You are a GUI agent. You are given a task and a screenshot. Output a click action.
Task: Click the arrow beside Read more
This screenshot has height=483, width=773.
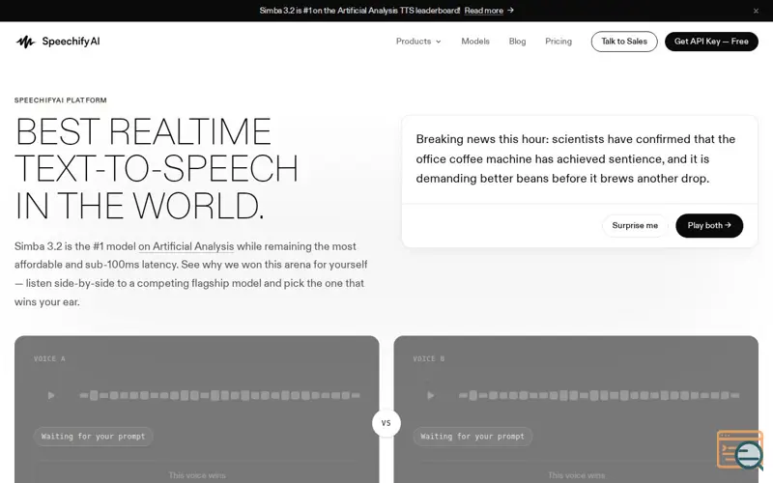pos(510,11)
